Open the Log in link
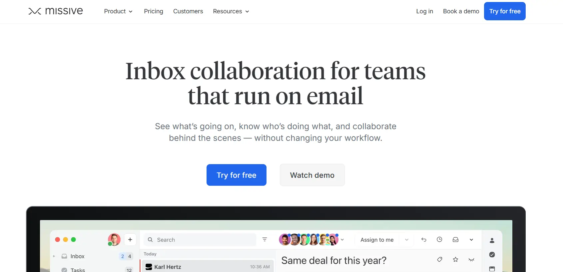The image size is (563, 272). click(x=424, y=11)
